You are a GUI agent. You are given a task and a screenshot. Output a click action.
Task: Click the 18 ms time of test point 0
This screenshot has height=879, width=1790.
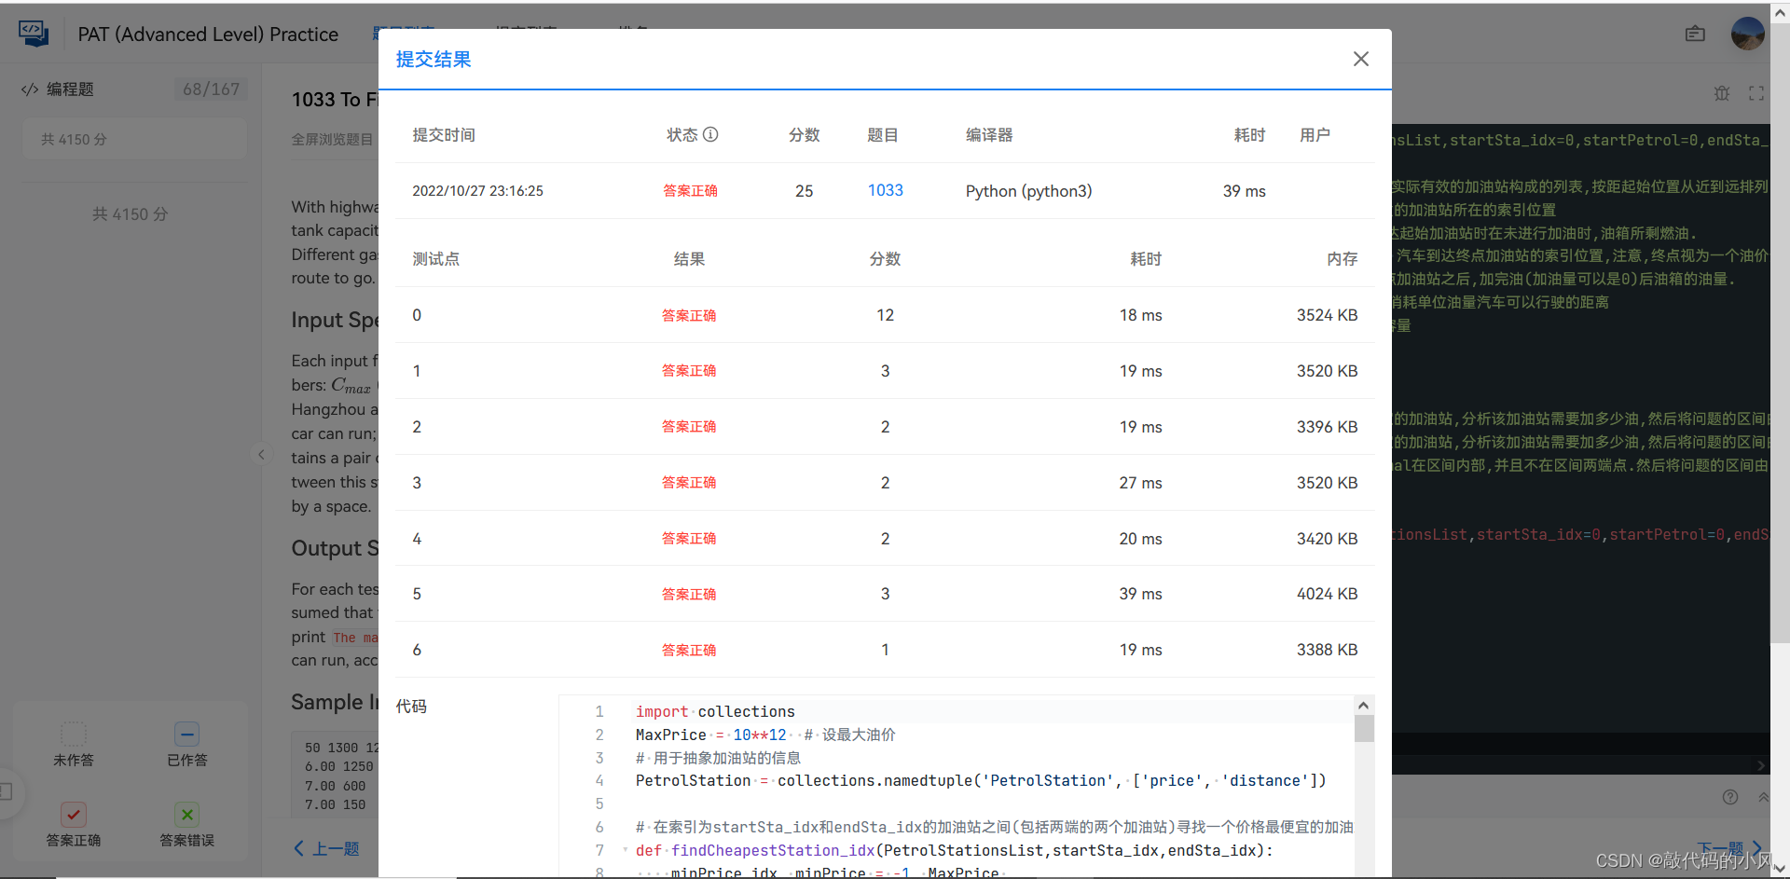click(1140, 315)
